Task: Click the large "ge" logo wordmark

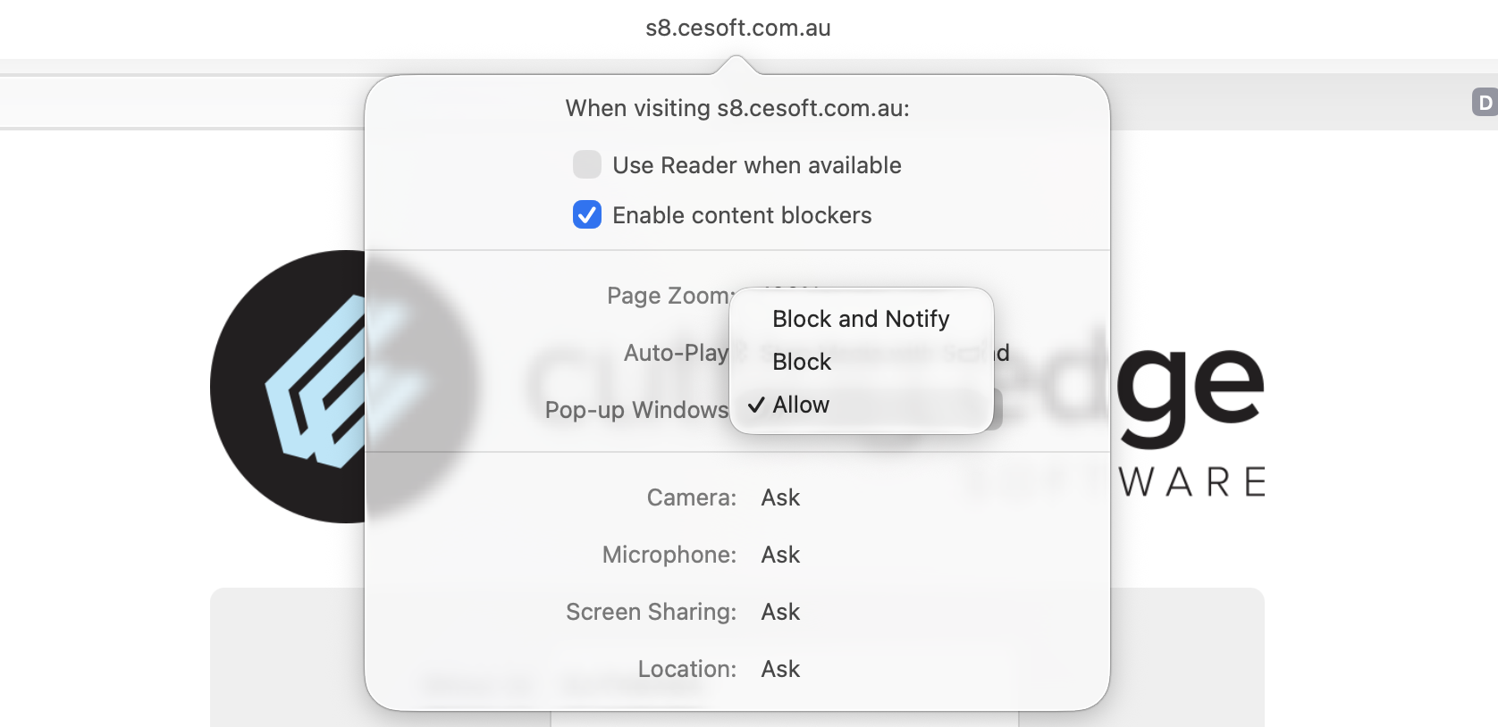Action: (x=1191, y=389)
